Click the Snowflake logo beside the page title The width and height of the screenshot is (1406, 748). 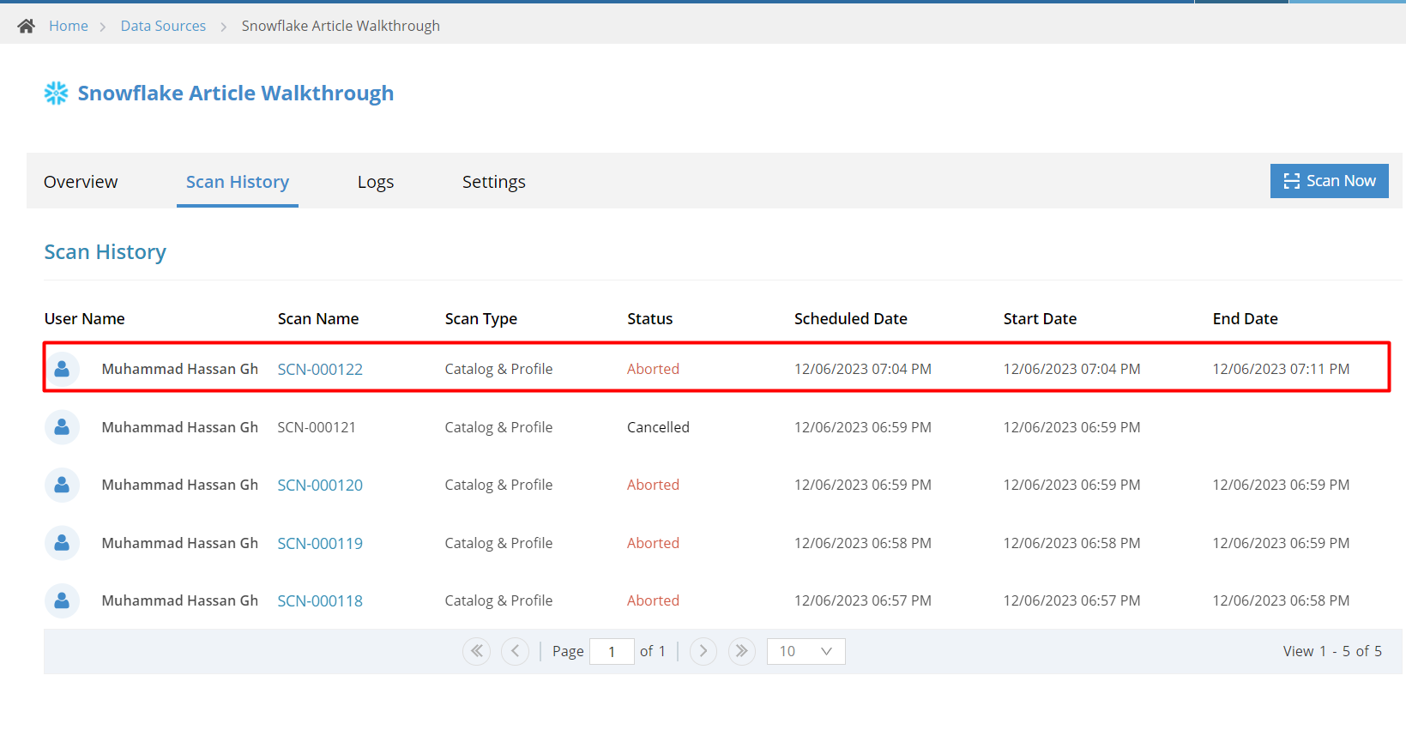57,93
